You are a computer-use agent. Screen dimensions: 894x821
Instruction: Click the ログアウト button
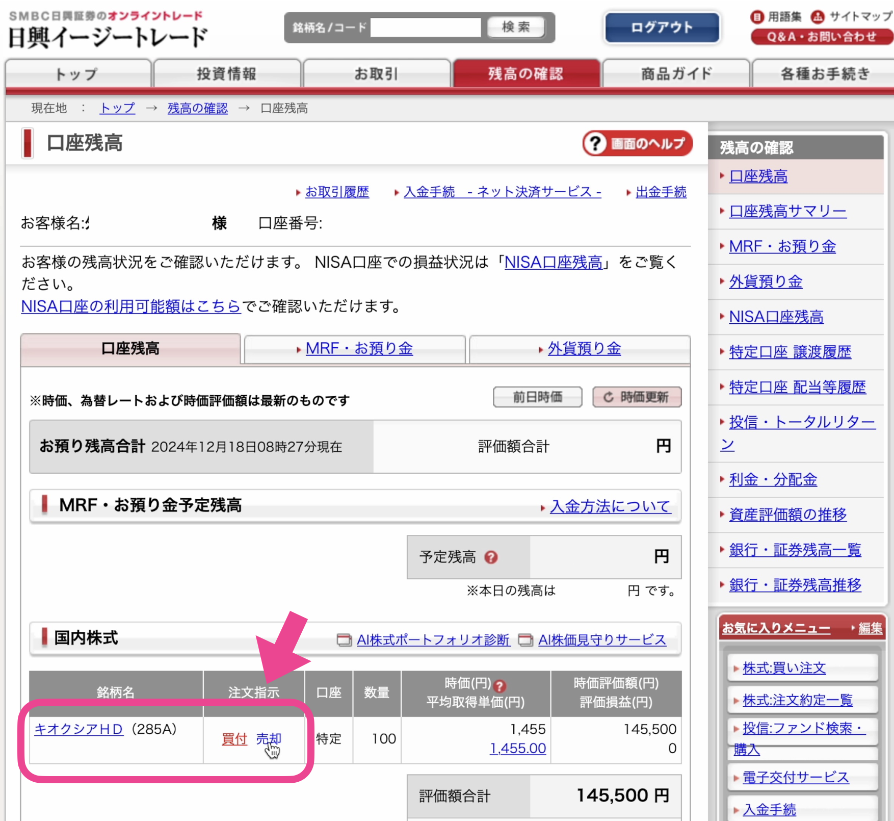pos(661,28)
